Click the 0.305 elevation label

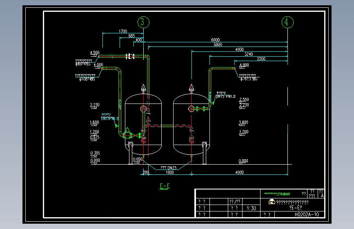pos(95,153)
